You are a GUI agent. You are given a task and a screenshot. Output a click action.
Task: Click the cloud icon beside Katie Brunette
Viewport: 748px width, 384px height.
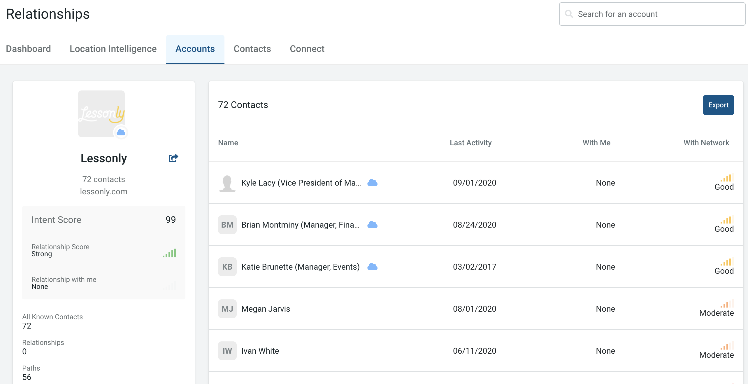(x=372, y=267)
